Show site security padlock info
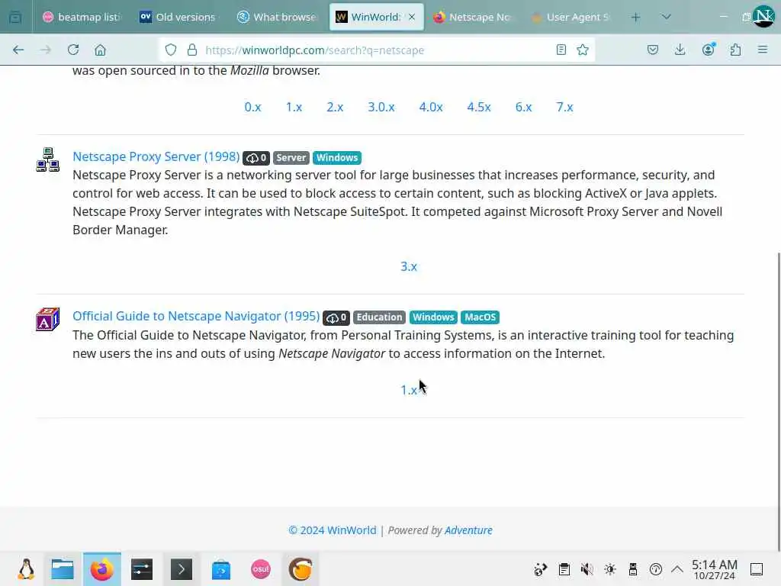 [191, 50]
